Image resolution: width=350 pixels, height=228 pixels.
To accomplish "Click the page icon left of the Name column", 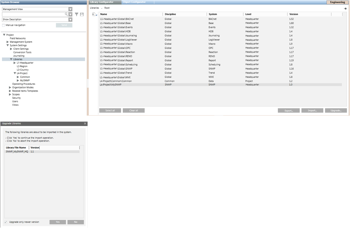I will click(94, 14).
